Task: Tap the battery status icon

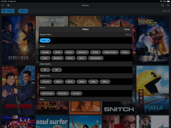Action: 169,1
